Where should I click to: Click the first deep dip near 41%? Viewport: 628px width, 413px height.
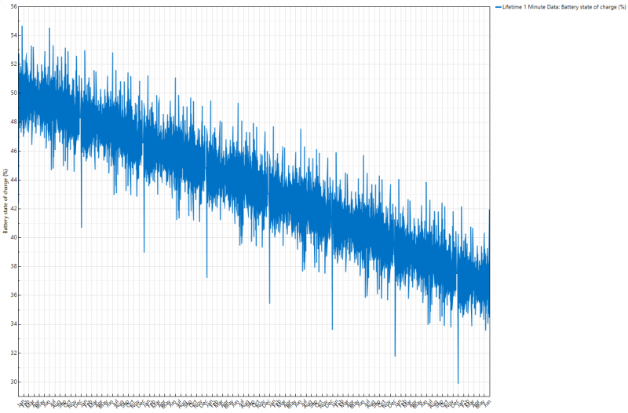coord(82,225)
